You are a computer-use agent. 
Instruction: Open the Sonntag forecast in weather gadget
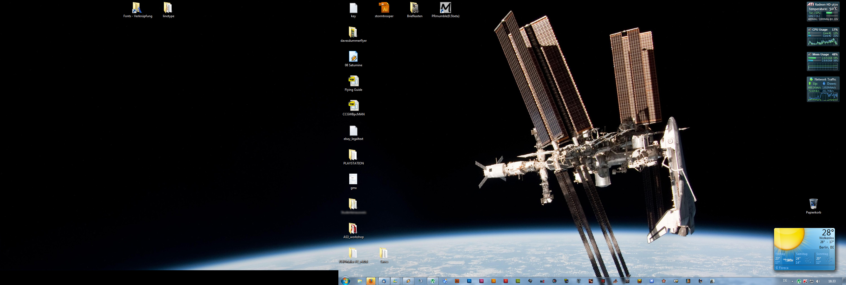(x=825, y=258)
